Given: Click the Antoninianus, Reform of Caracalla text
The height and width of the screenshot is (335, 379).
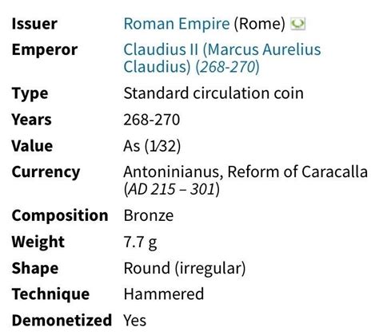Looking at the screenshot, I should point(245,172).
